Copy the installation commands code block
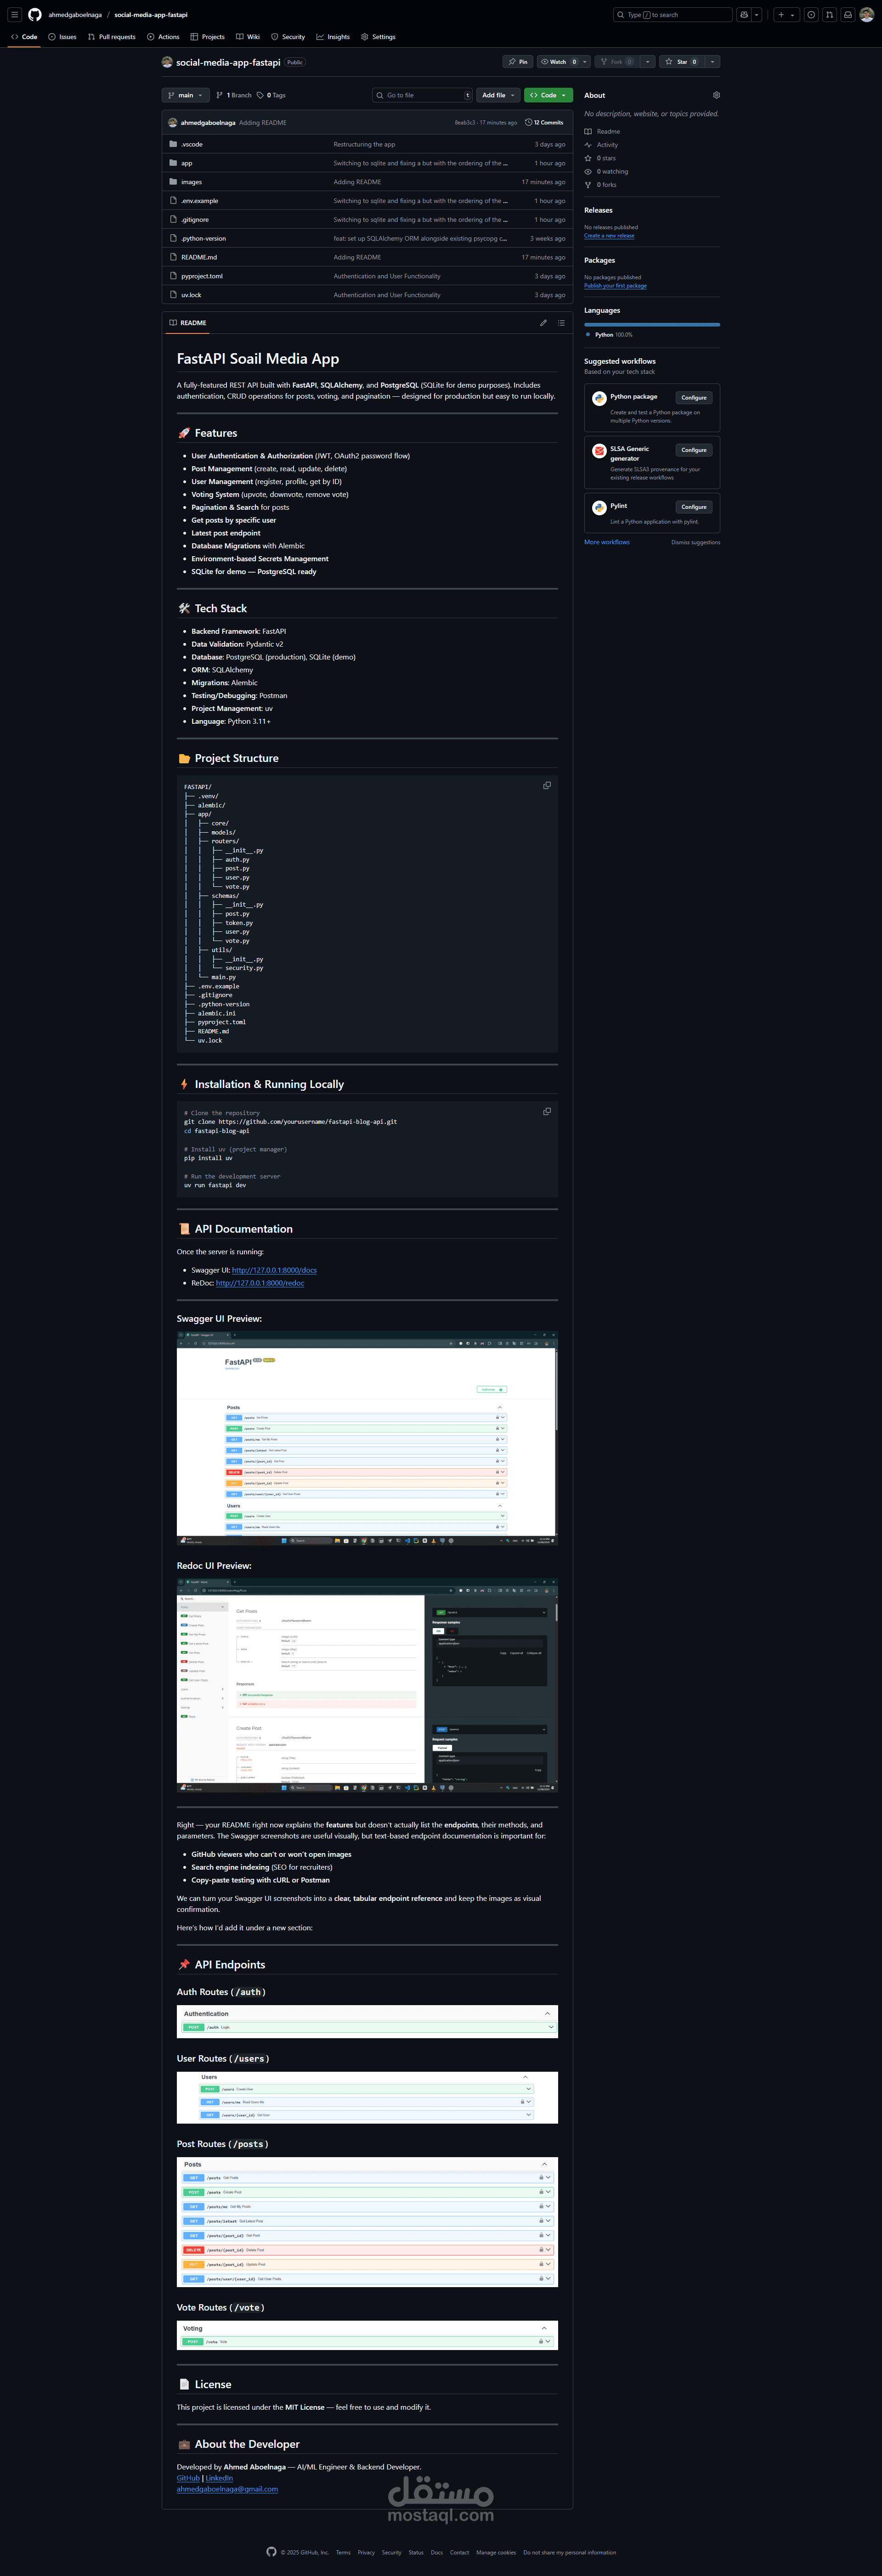 (547, 1112)
